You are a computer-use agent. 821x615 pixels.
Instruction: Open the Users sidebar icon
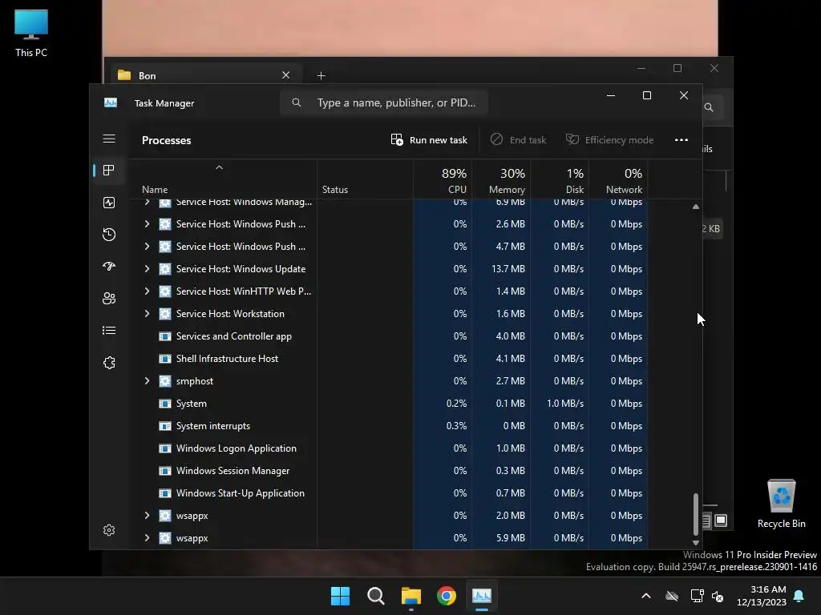pos(109,298)
